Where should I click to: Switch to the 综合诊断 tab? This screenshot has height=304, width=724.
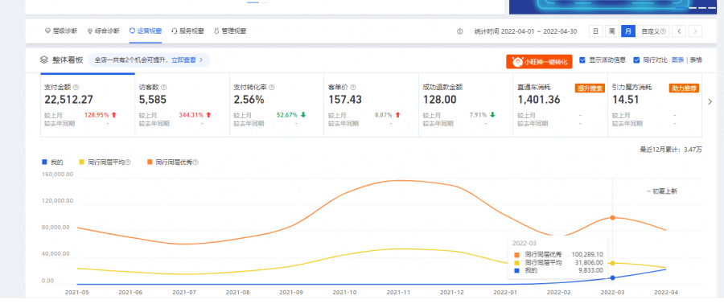click(103, 31)
